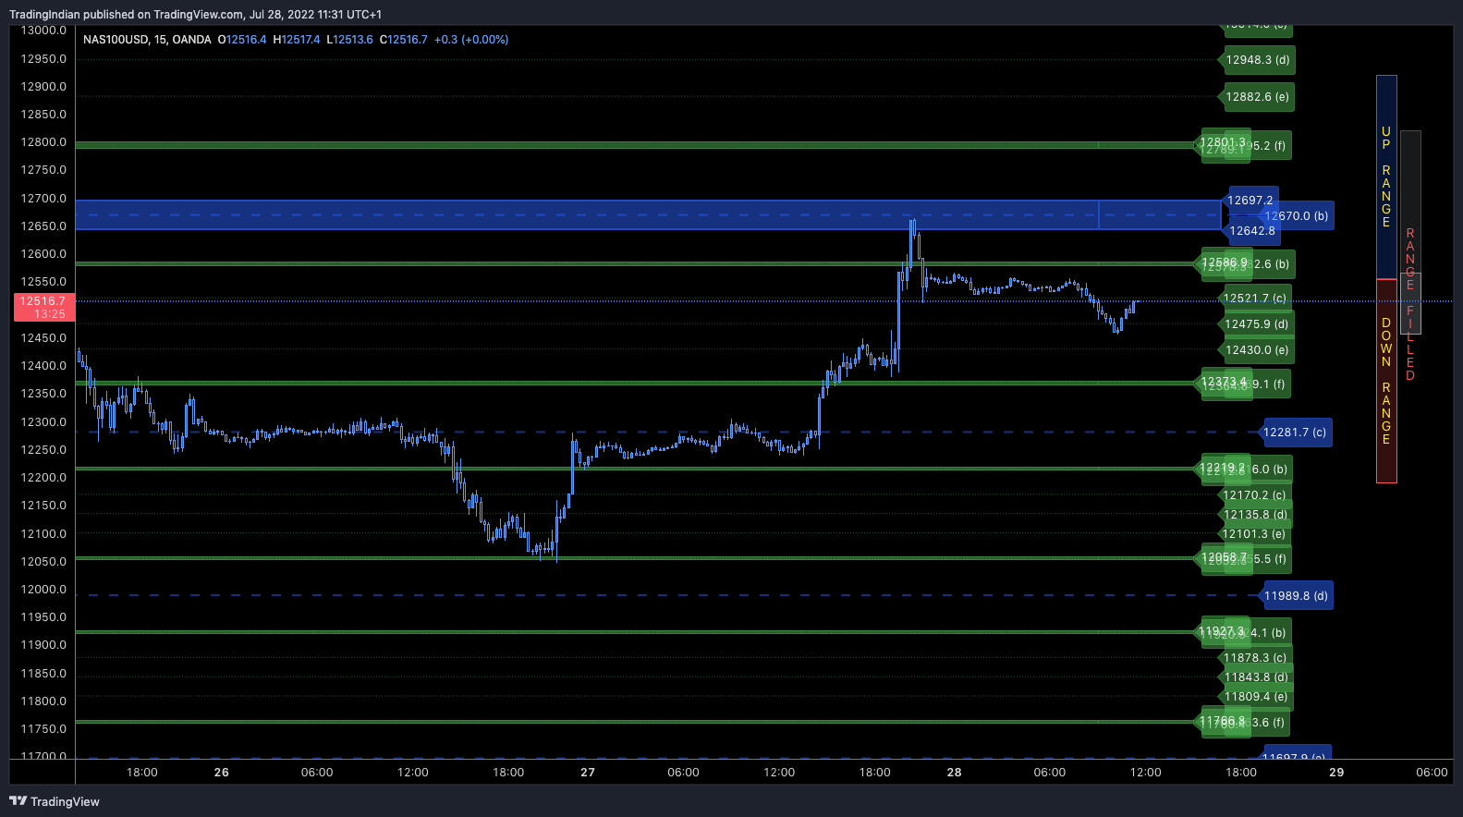
Task: Select the 11878.3 (c) level label
Action: pyautogui.click(x=1256, y=658)
